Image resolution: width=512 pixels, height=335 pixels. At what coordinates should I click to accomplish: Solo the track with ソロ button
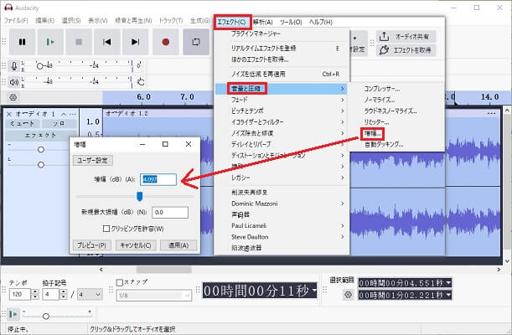[x=59, y=124]
